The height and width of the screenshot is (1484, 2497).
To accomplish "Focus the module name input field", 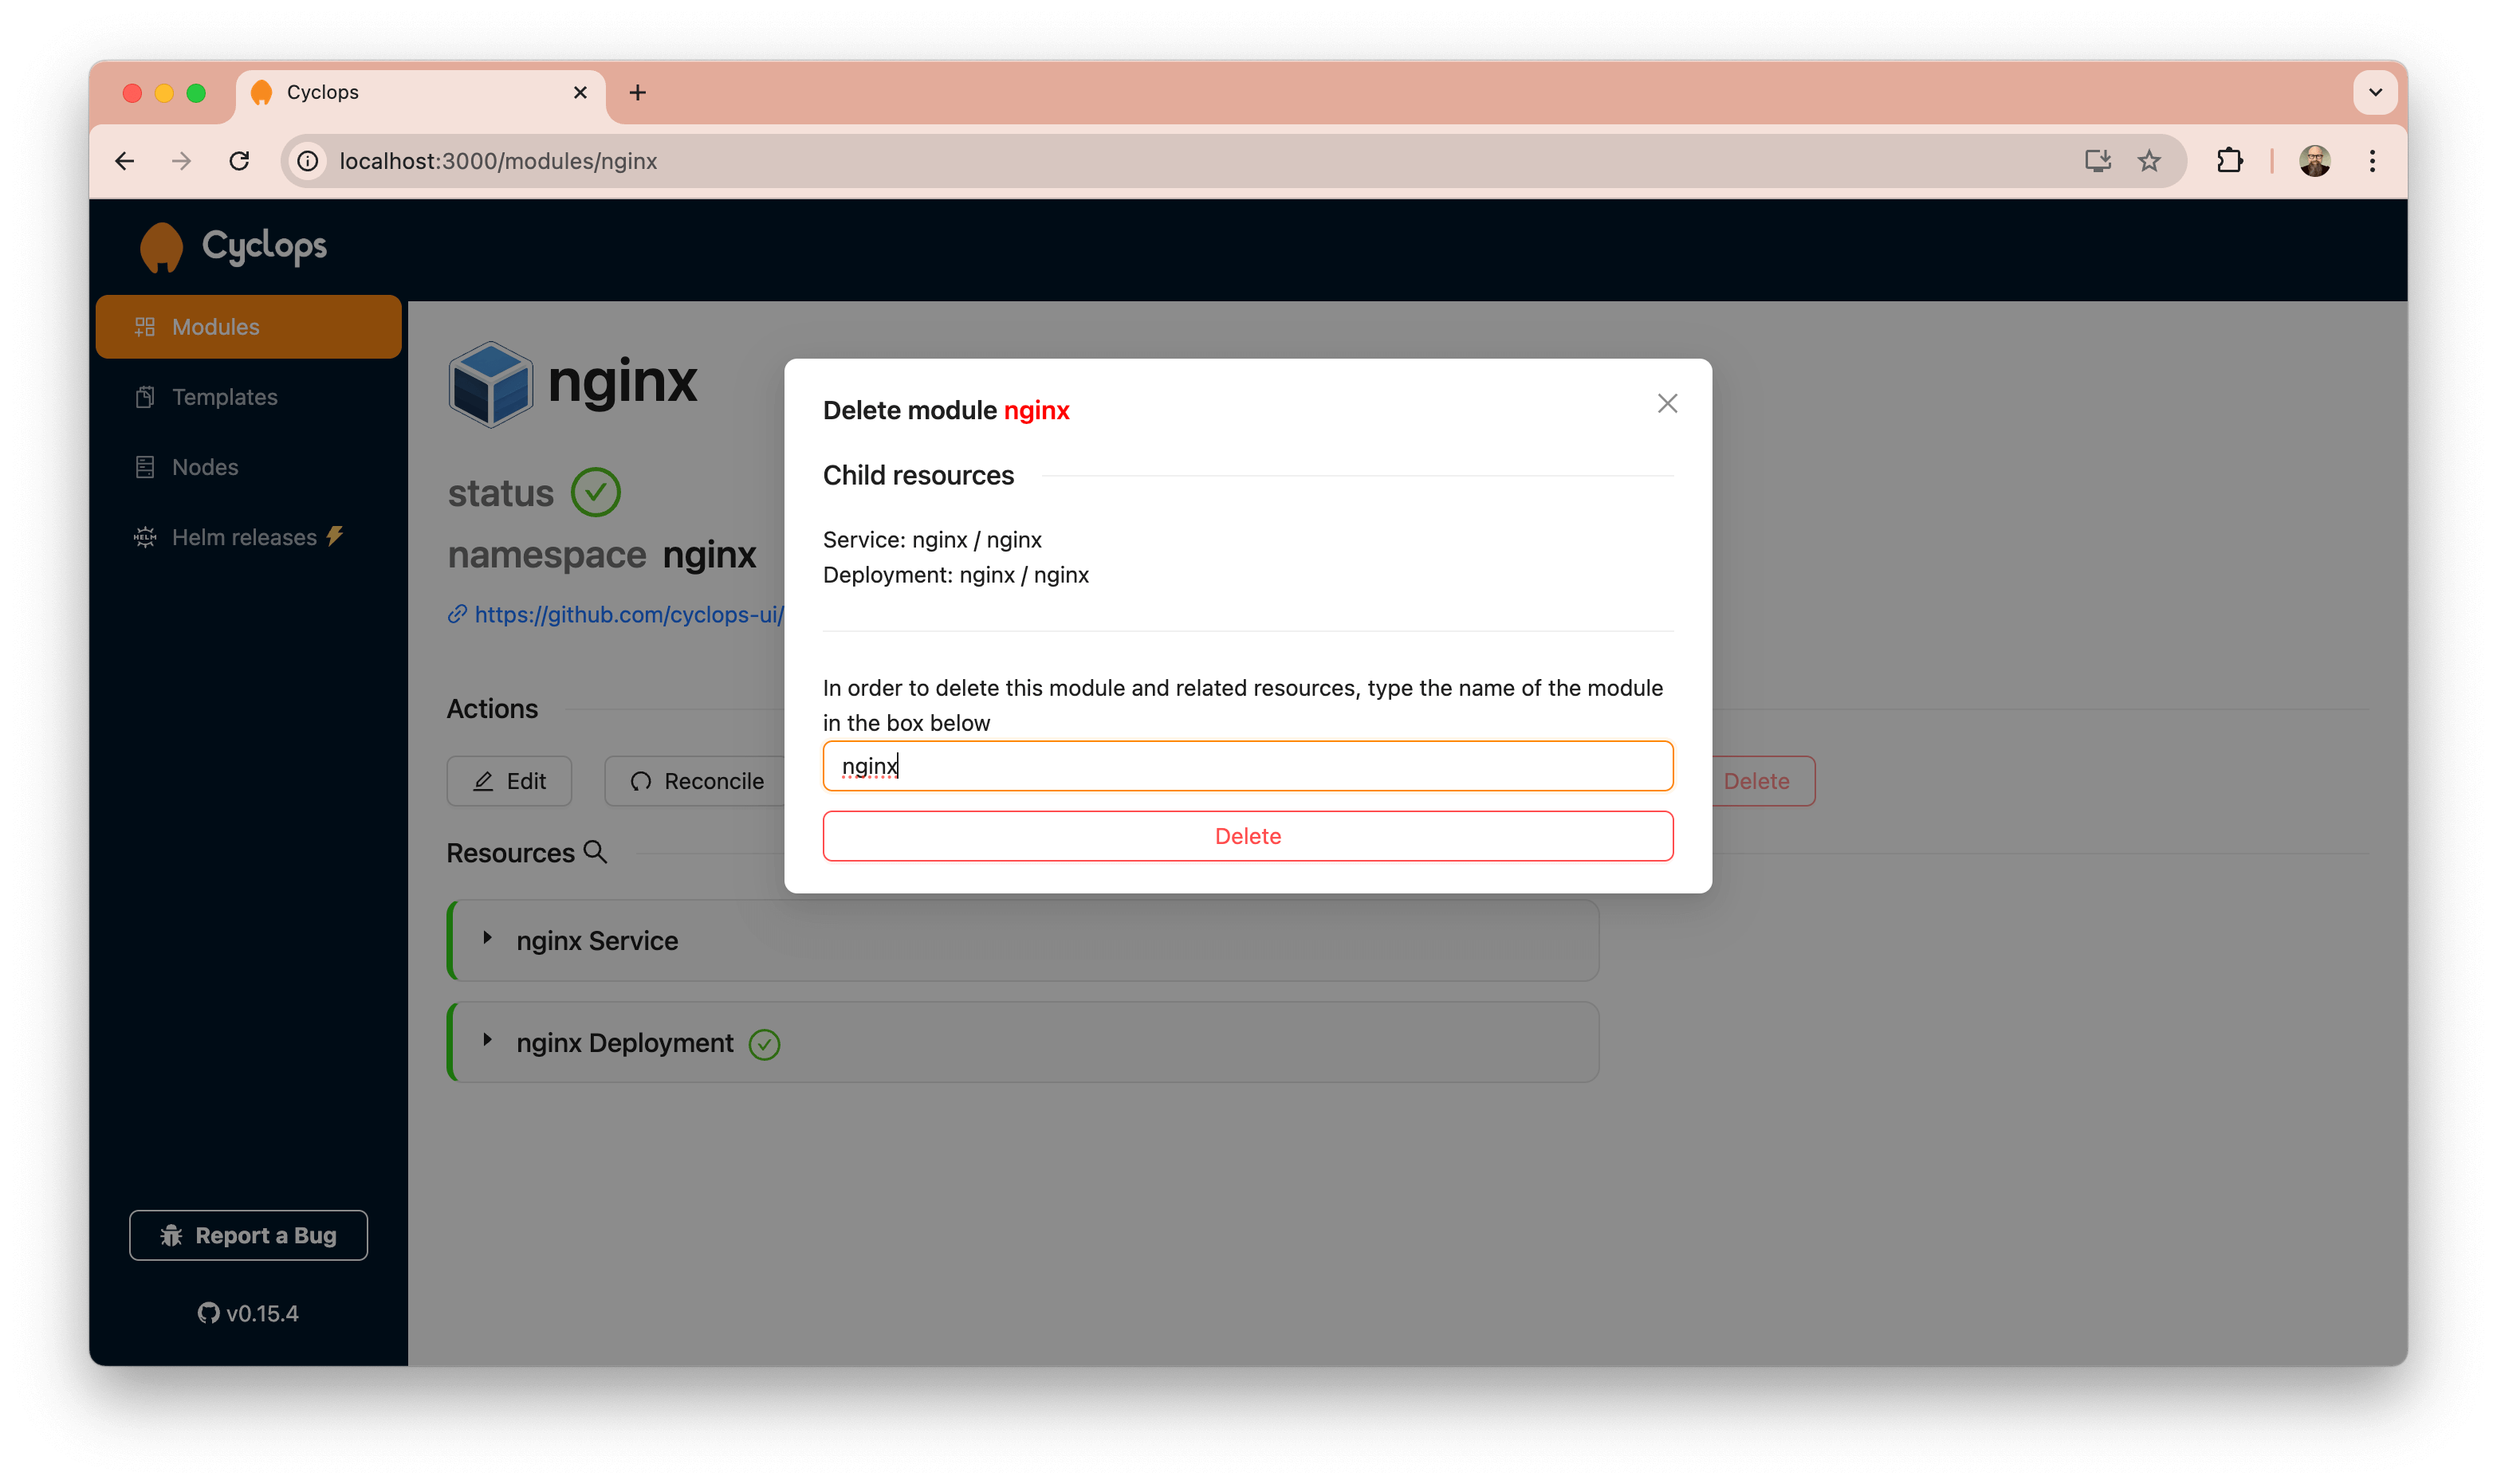I will (1247, 766).
